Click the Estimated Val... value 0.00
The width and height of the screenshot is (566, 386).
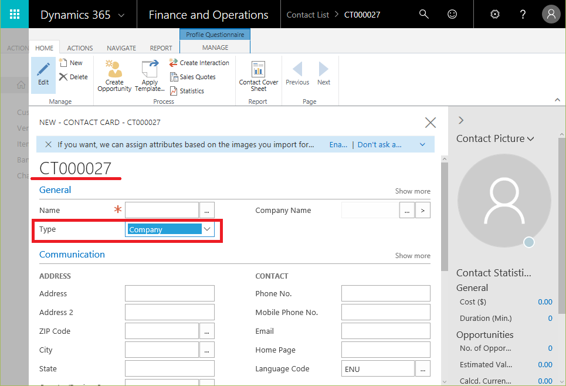pyautogui.click(x=545, y=365)
